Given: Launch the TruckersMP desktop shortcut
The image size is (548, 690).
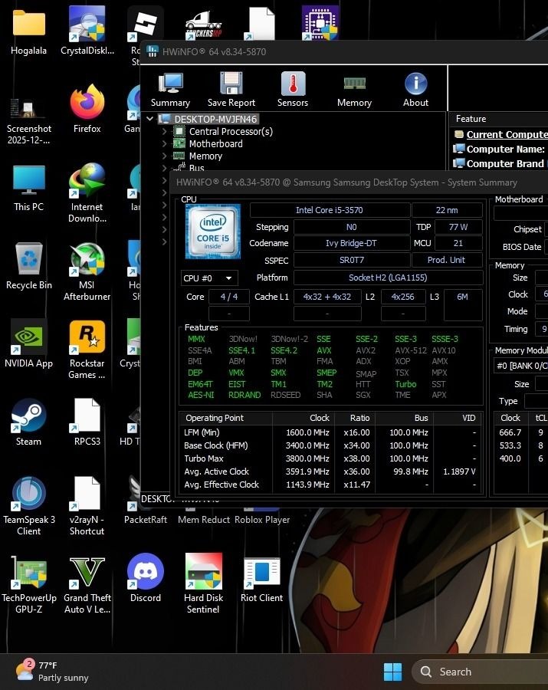Looking at the screenshot, I should pos(204,25).
